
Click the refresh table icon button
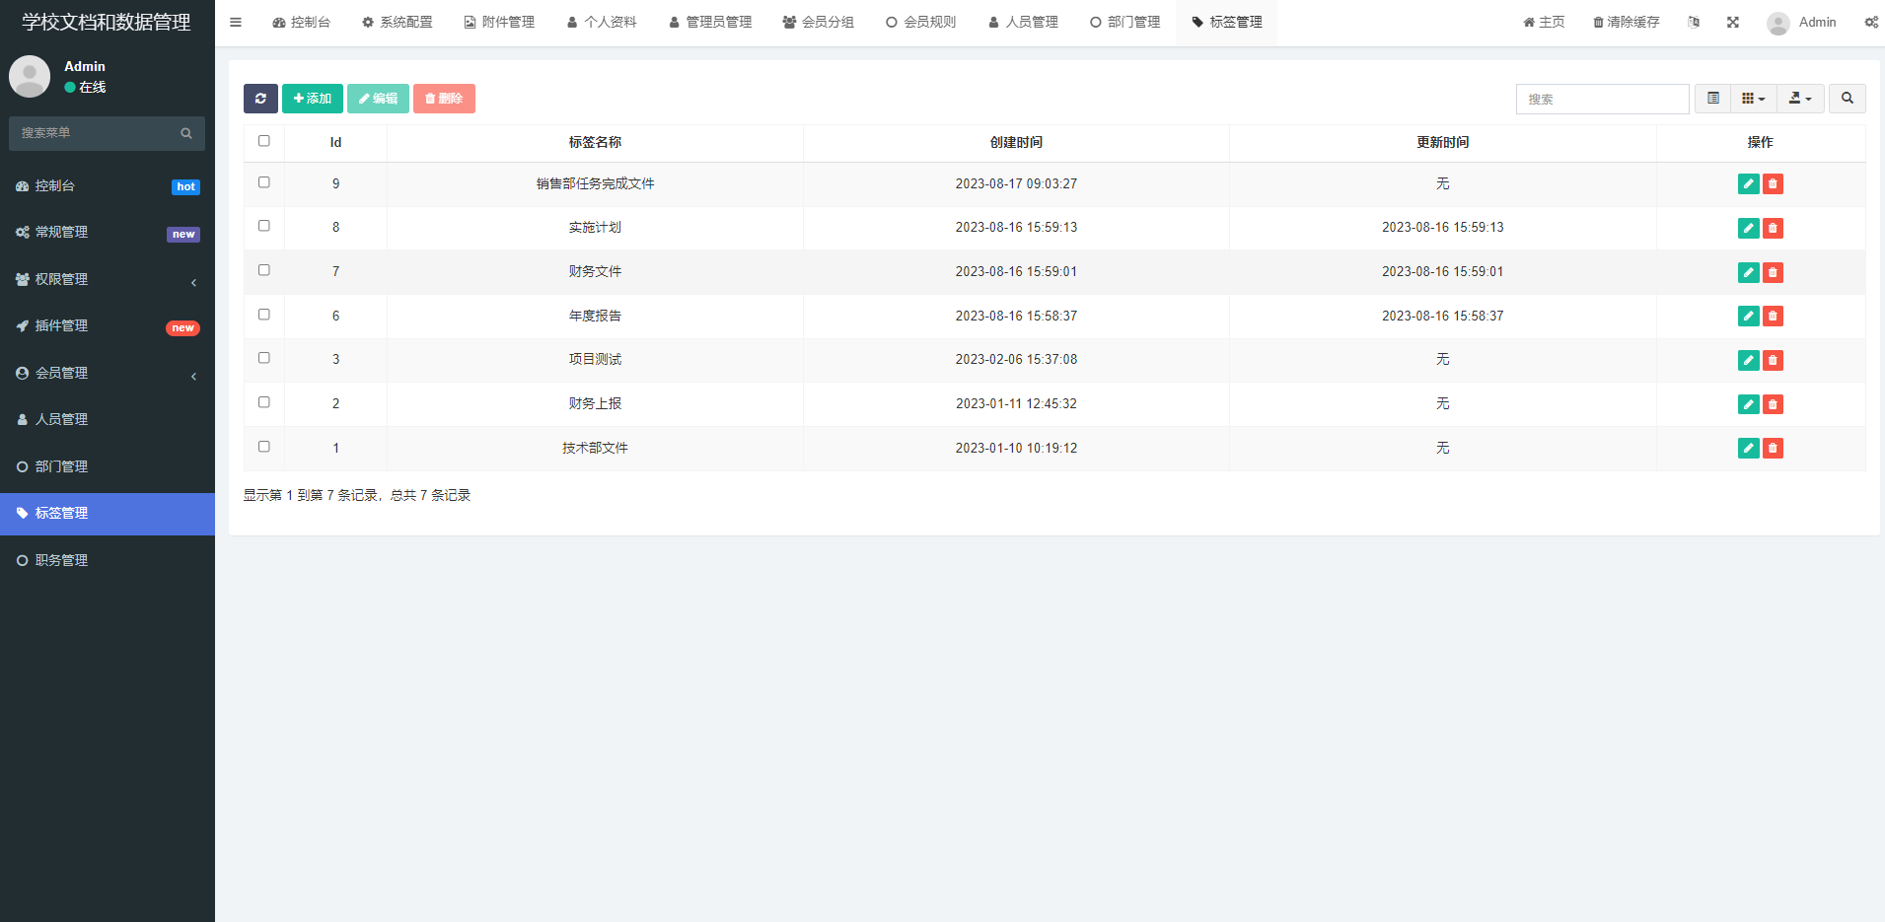coord(260,99)
